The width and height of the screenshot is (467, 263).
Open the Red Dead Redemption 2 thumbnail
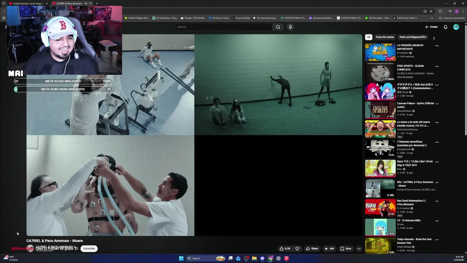(x=380, y=207)
